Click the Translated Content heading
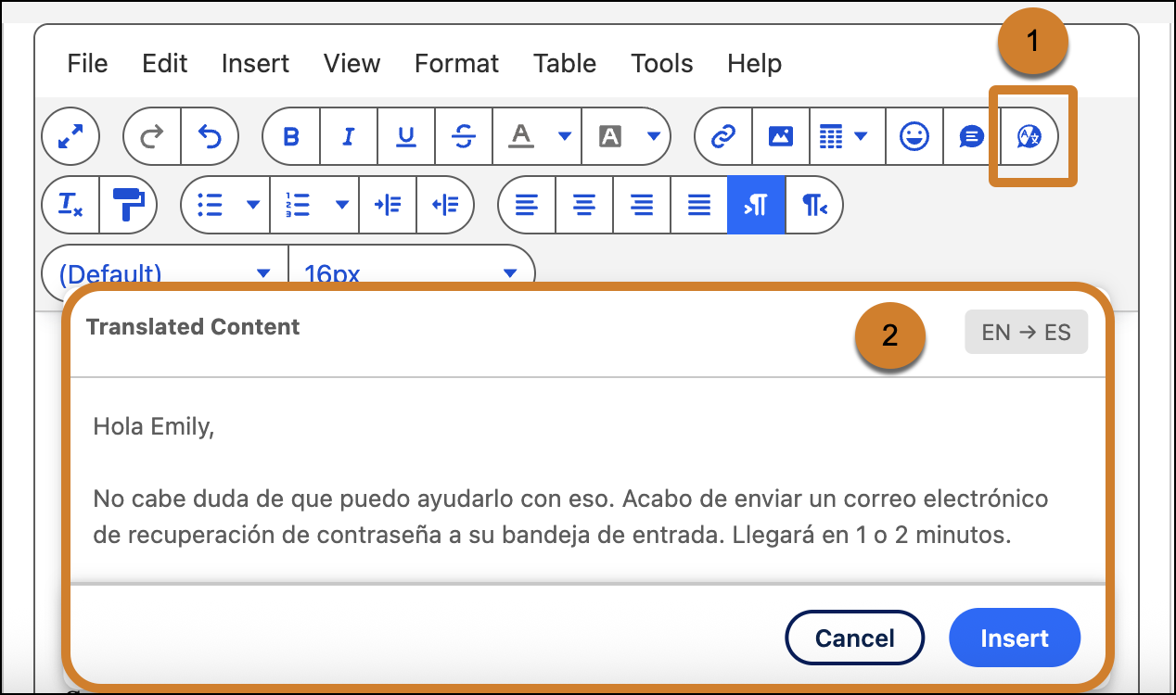 tap(193, 326)
